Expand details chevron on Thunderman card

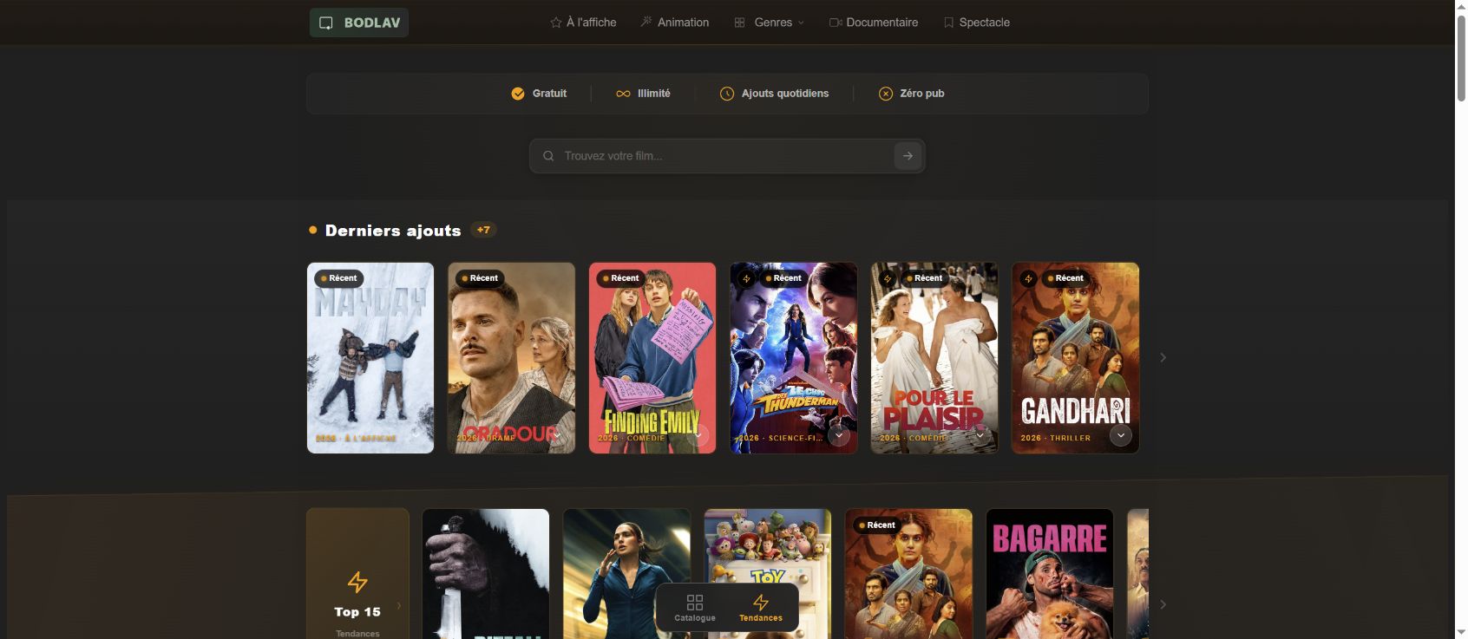point(839,435)
